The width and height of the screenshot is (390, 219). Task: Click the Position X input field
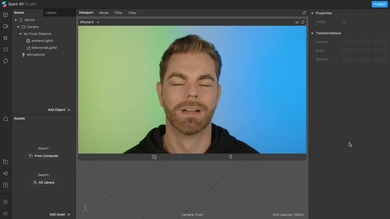(349, 42)
